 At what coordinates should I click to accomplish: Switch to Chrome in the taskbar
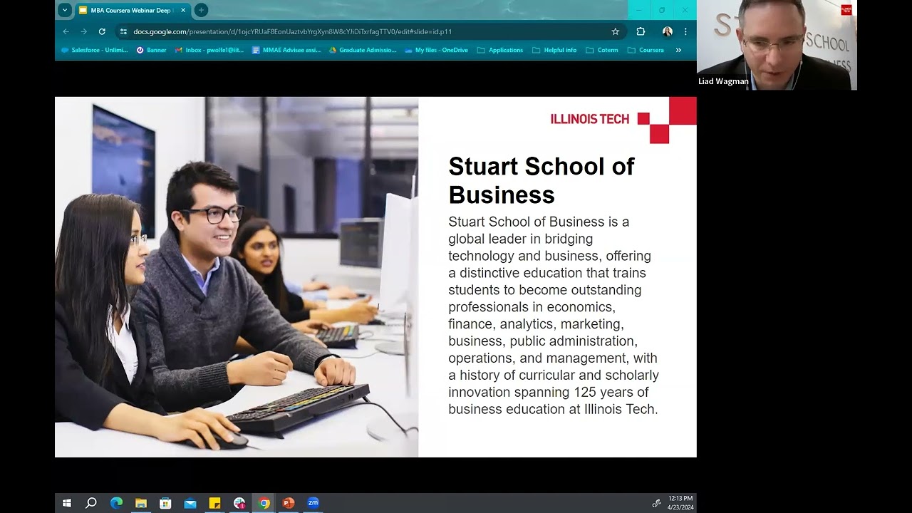(x=264, y=503)
